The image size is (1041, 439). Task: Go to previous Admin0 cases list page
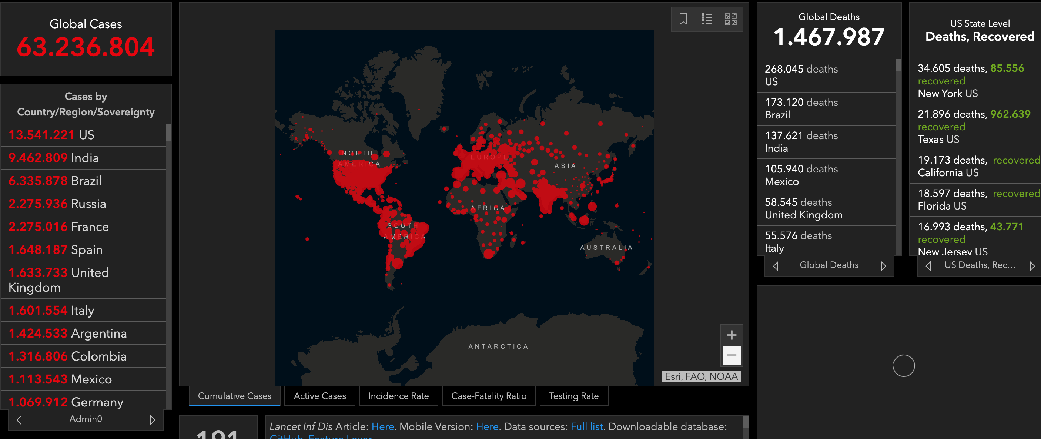19,420
